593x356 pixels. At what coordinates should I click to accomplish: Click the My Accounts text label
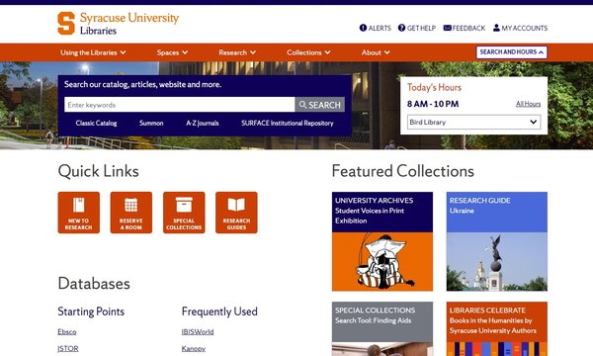[x=525, y=28]
